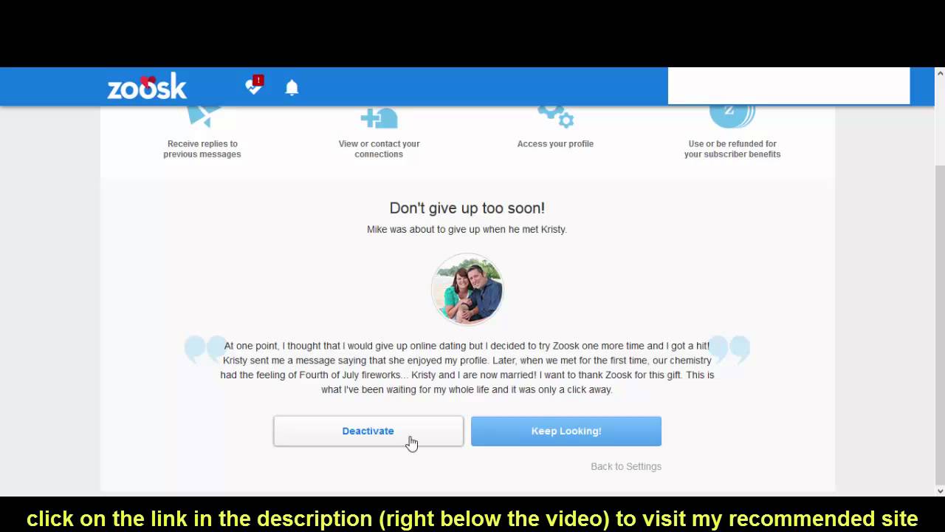Viewport: 945px width, 532px height.
Task: Click the Deactivate button
Action: [368, 431]
